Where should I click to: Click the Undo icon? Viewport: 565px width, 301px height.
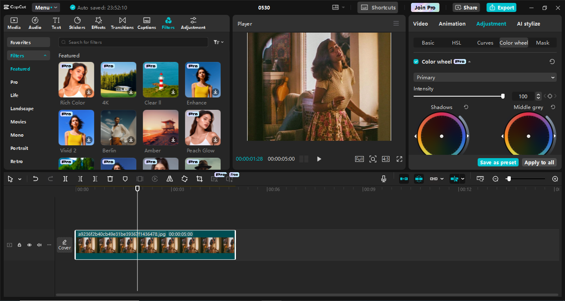(36, 178)
